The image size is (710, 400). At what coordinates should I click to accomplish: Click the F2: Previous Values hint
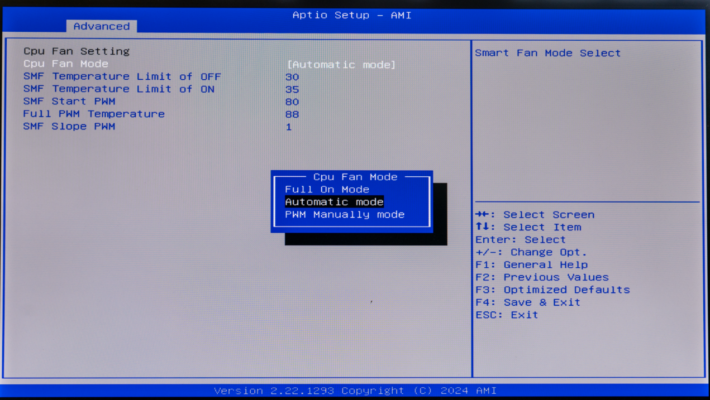(x=542, y=277)
